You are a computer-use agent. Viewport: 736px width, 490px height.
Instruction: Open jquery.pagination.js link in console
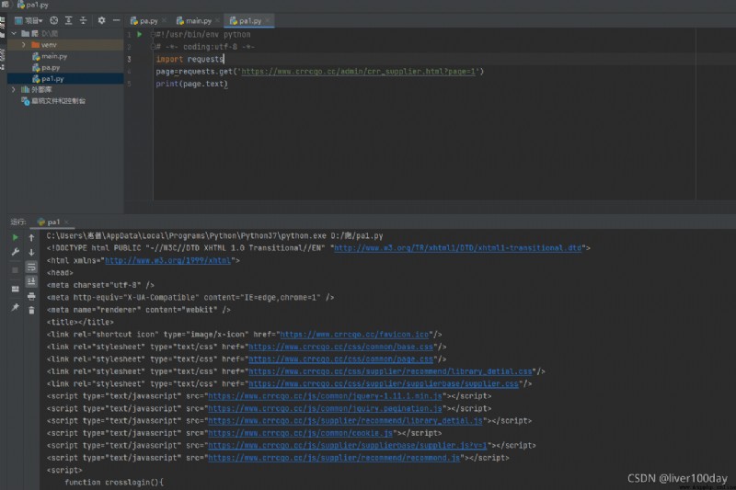pyautogui.click(x=325, y=408)
